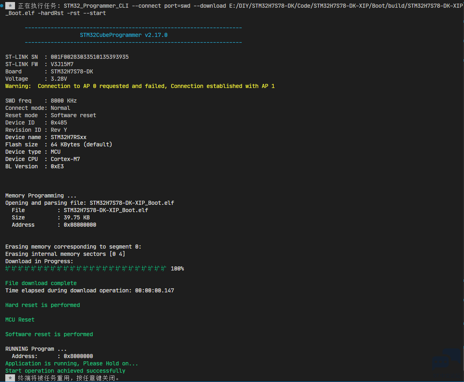
Task: Click the MCU Reset message
Action: click(20, 320)
